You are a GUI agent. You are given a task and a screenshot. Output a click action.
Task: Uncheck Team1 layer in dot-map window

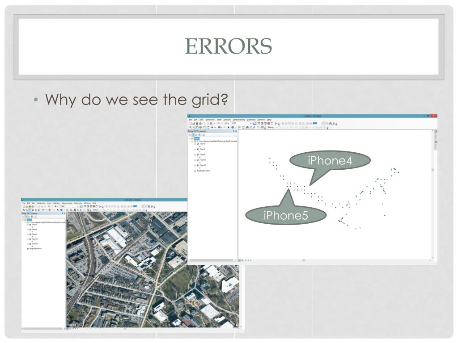pos(198,144)
